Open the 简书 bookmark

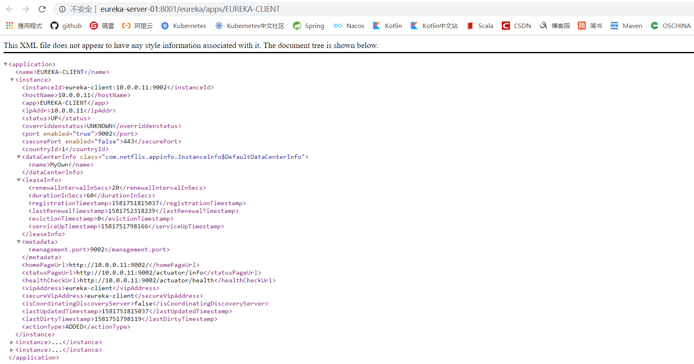tap(590, 26)
